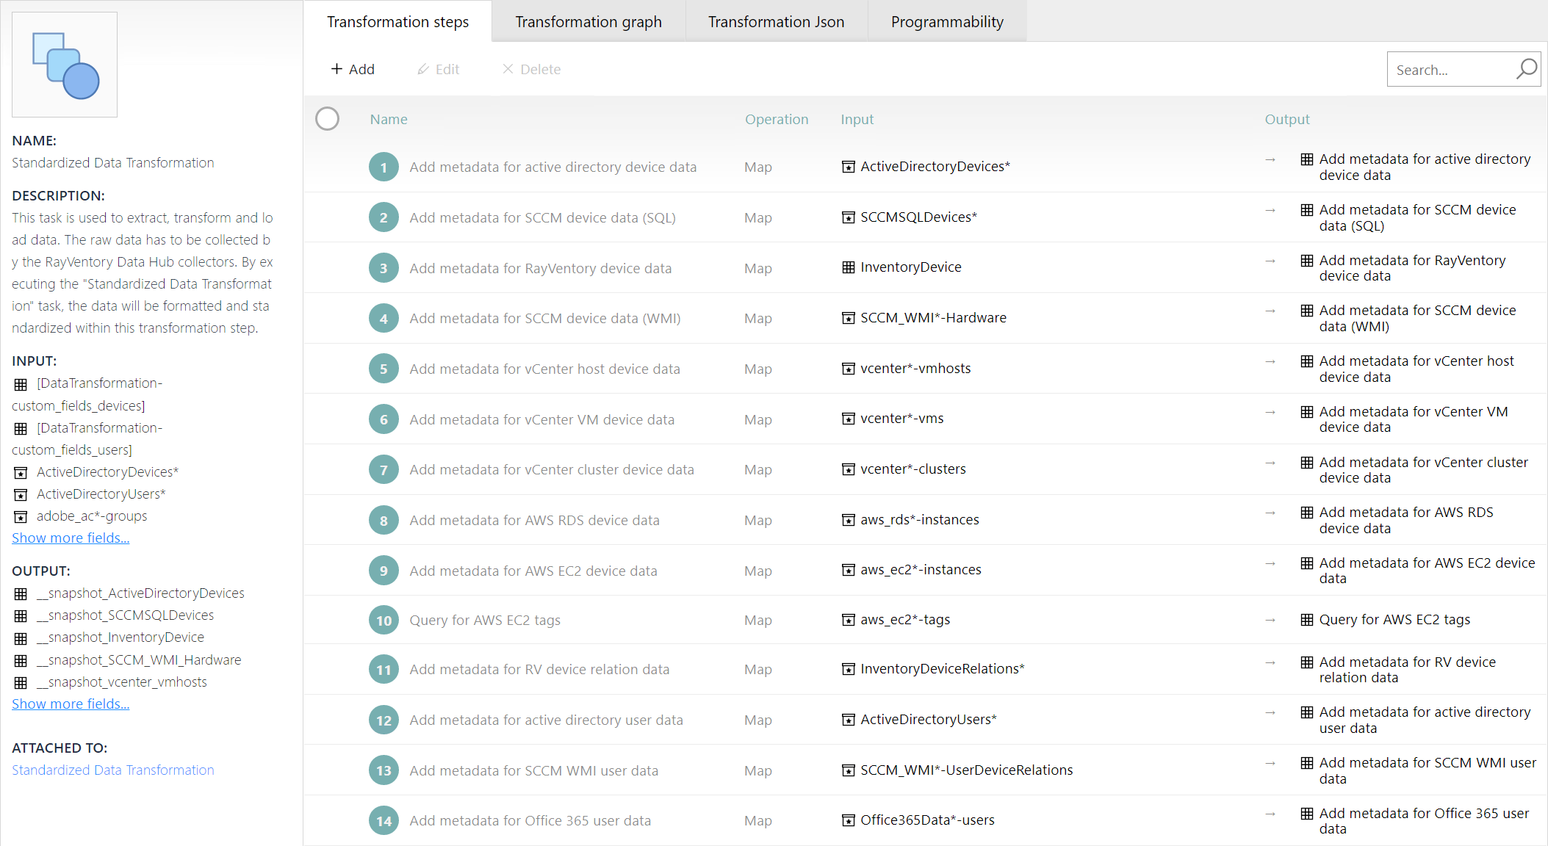The width and height of the screenshot is (1548, 846).
Task: Open attached Standardized Data Transformation link
Action: (x=113, y=770)
